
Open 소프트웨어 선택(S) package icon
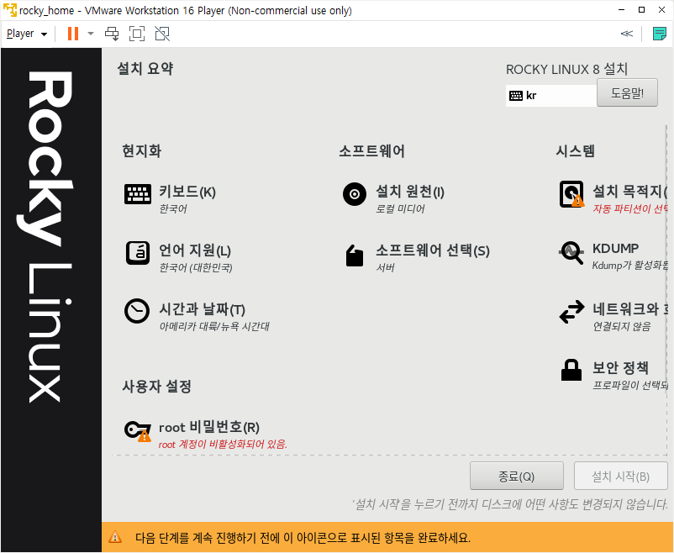[x=355, y=255]
